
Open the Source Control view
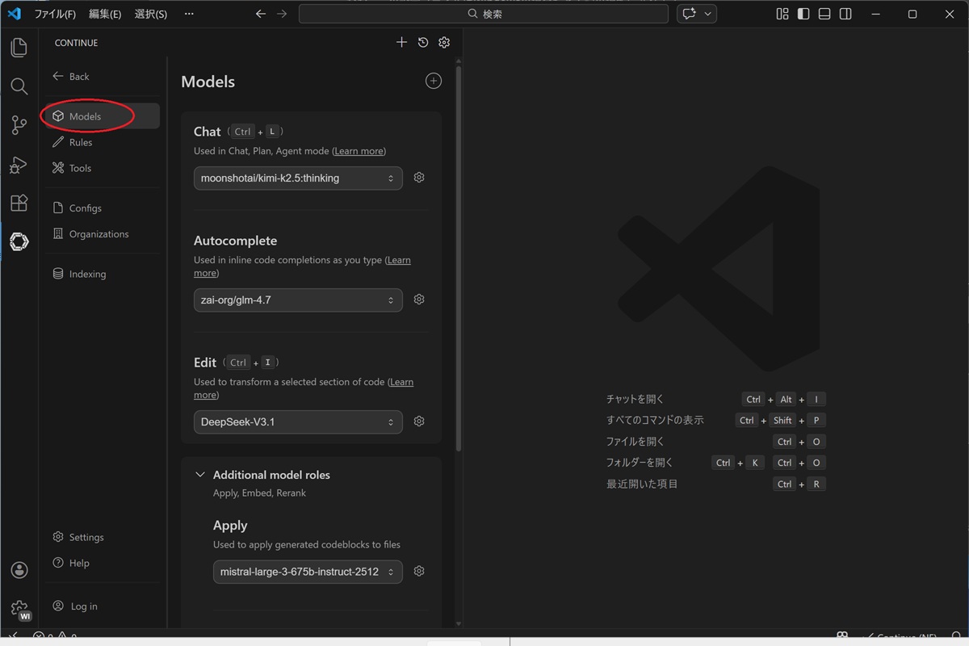coord(19,125)
